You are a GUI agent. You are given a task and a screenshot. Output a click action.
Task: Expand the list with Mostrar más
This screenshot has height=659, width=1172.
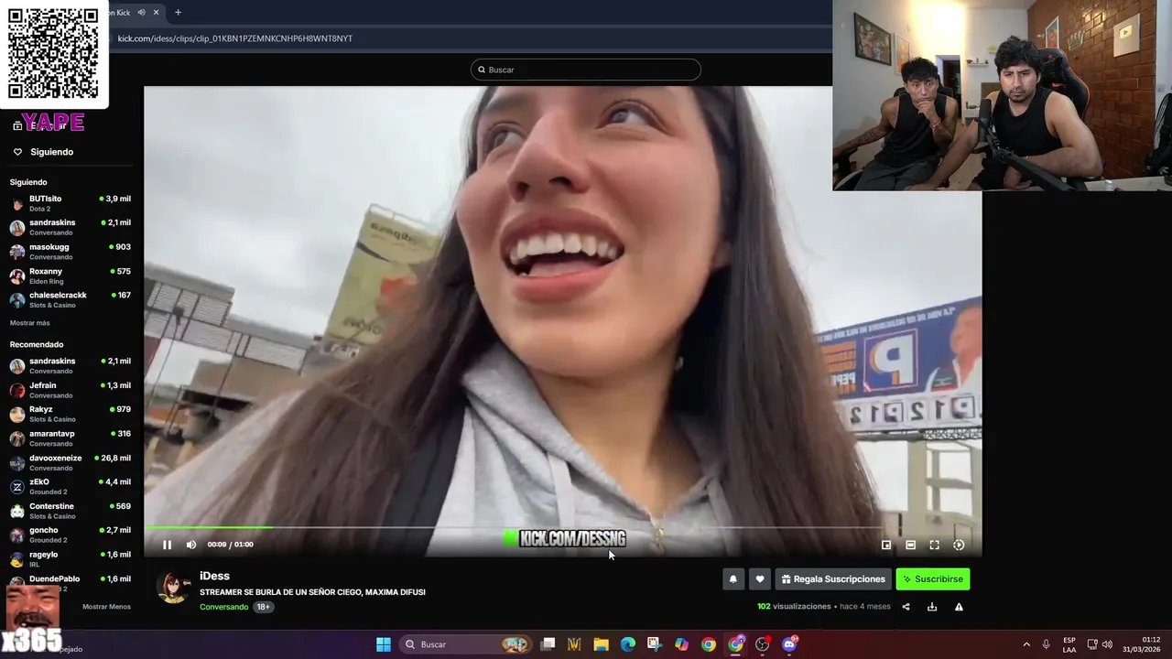click(x=30, y=323)
